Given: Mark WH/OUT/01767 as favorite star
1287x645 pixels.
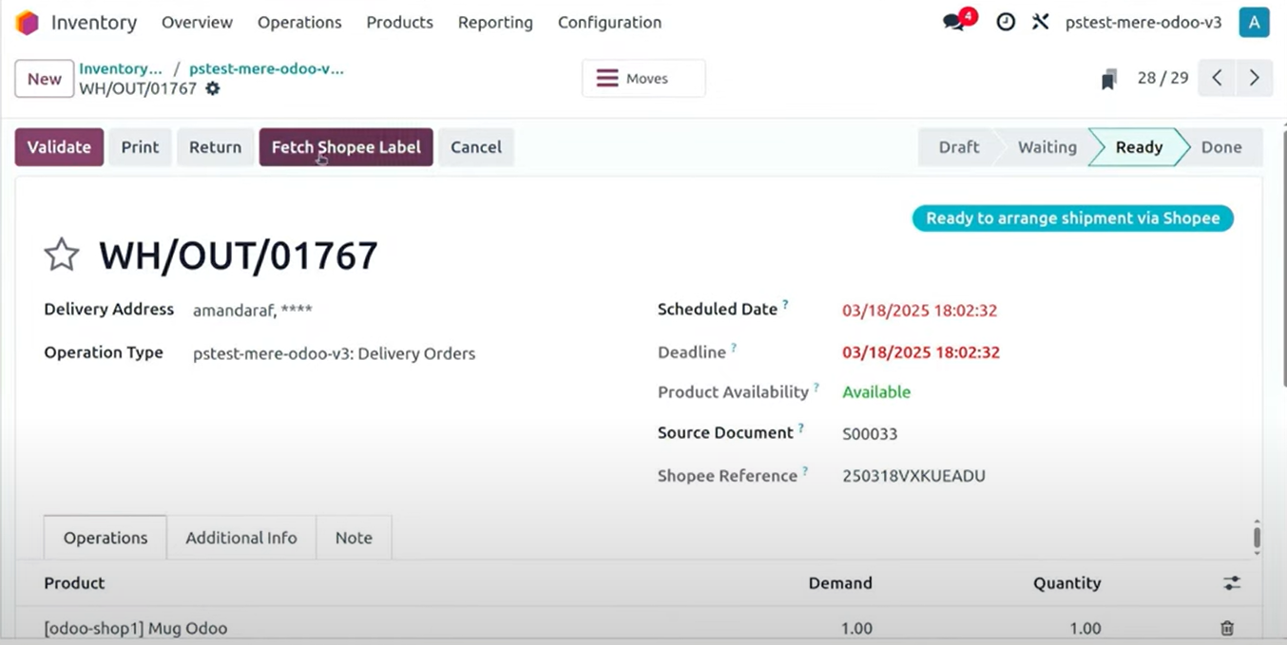Looking at the screenshot, I should (62, 255).
